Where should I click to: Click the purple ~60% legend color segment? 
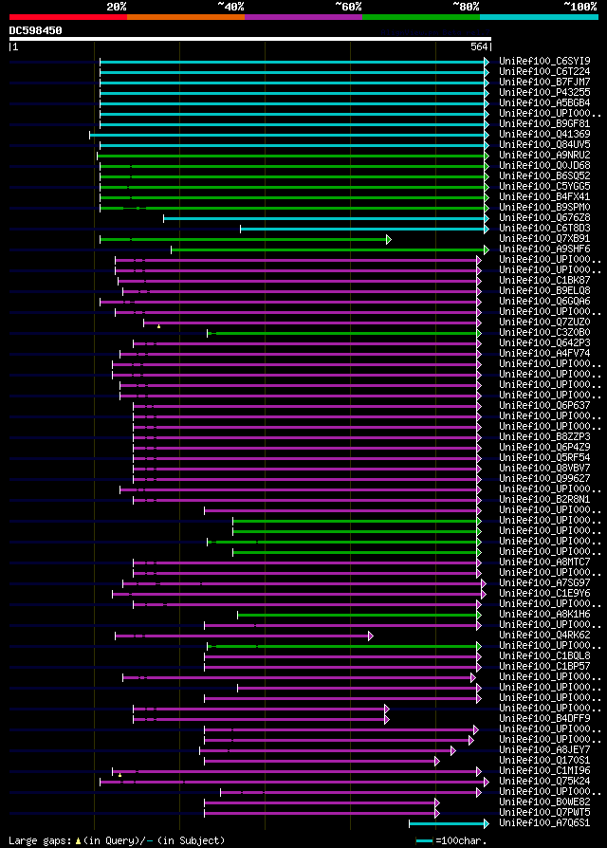(303, 17)
